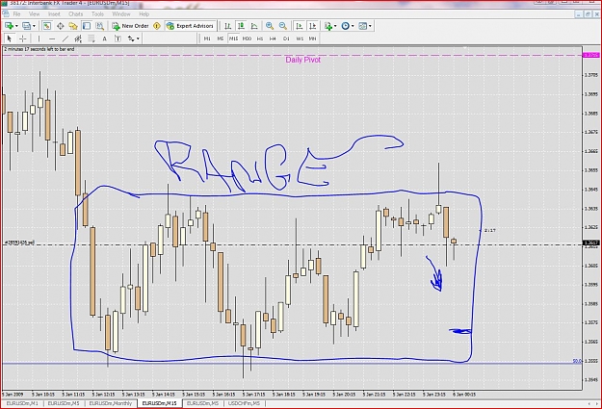Open the View menu

point(34,13)
